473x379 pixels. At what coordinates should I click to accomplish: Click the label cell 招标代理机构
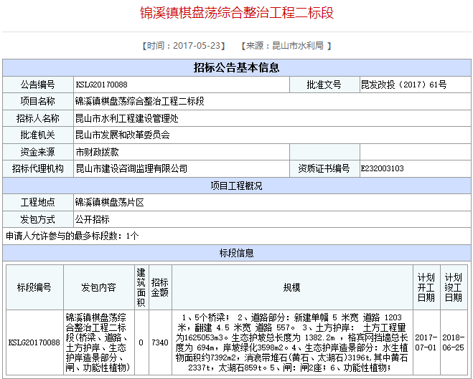click(x=38, y=168)
